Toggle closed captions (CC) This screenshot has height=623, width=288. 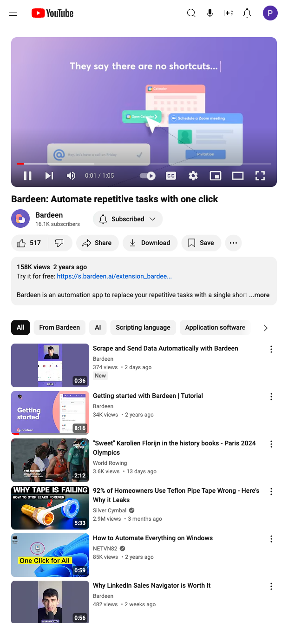tap(171, 176)
